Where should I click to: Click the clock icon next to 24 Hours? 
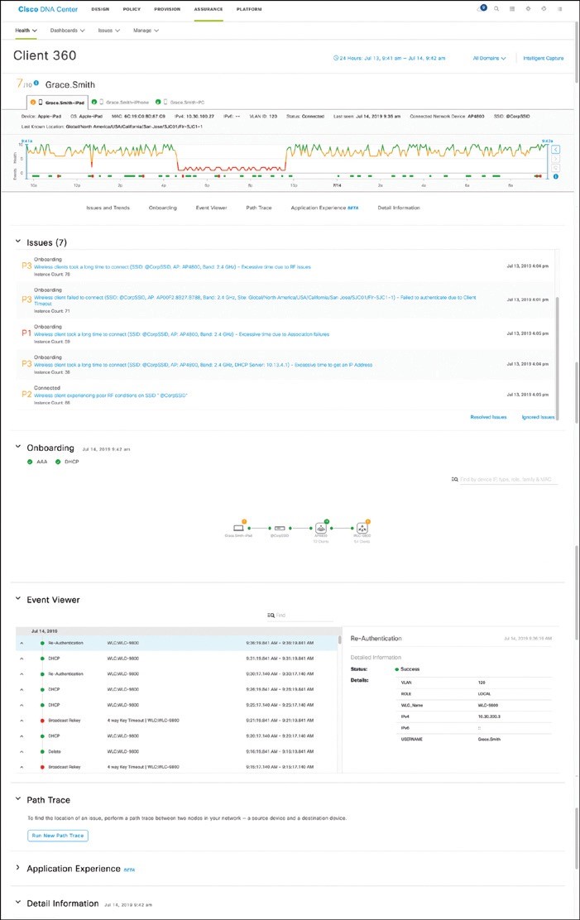click(x=336, y=58)
